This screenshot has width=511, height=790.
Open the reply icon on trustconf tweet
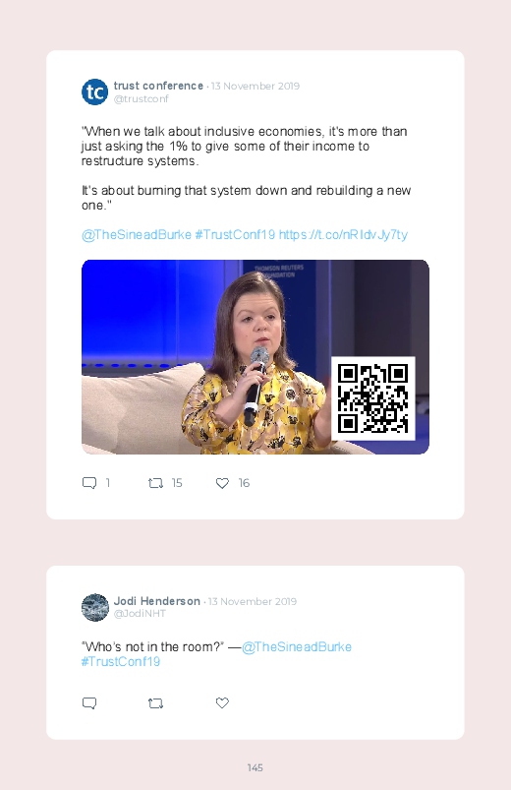(x=89, y=483)
